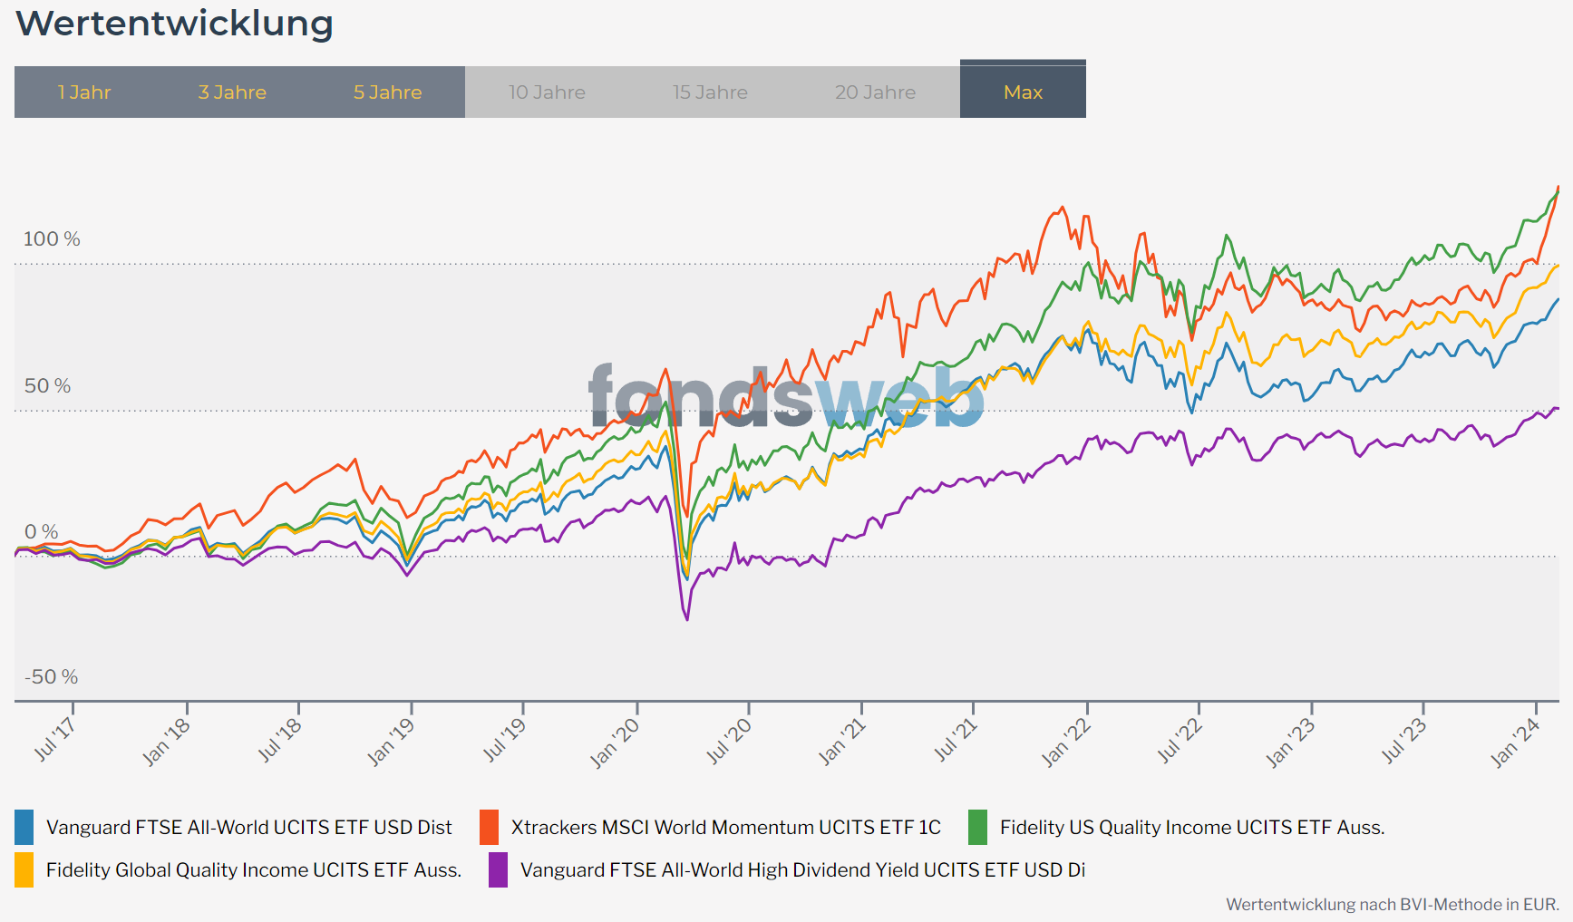Select the 1 Jahr time range tab
Viewport: 1573px width, 922px height.
click(84, 92)
